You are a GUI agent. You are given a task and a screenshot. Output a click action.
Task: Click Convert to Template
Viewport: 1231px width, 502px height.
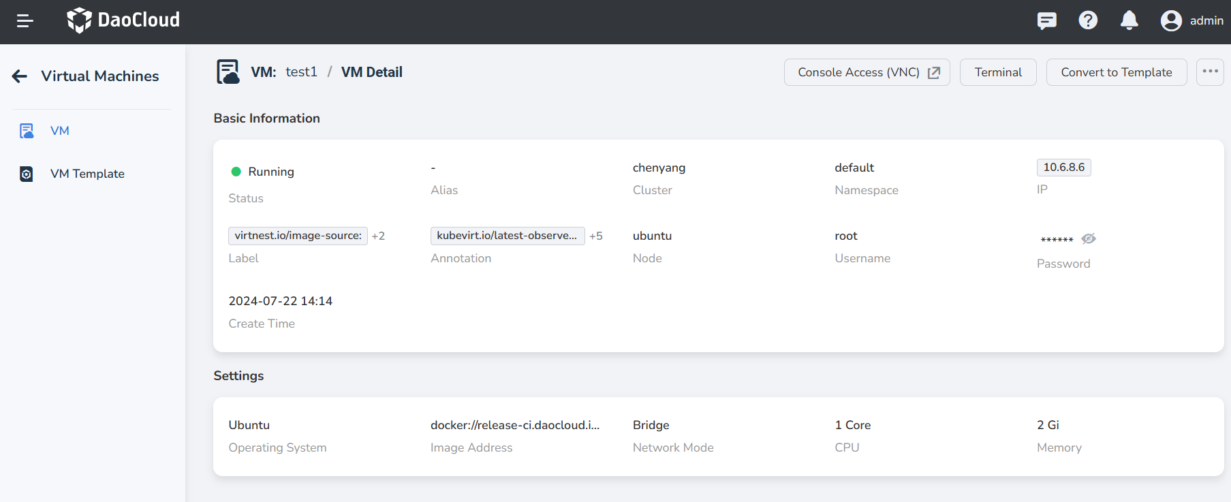[x=1116, y=72]
